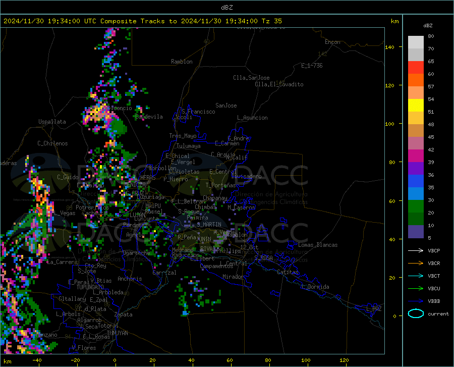
Task: Select the purple 36 dBZ color swatch
Action: tap(416, 169)
